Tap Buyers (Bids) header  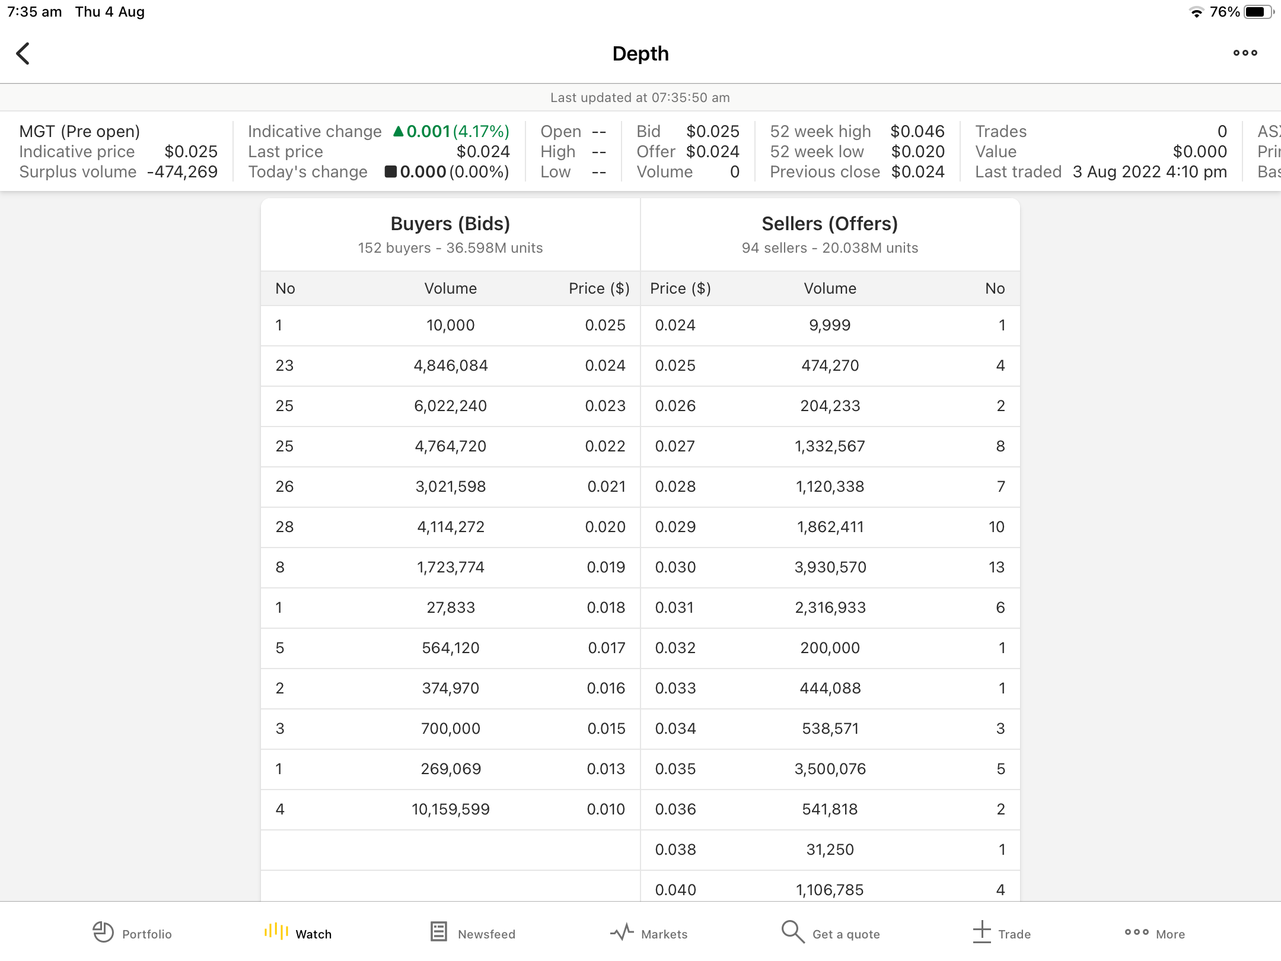451,224
